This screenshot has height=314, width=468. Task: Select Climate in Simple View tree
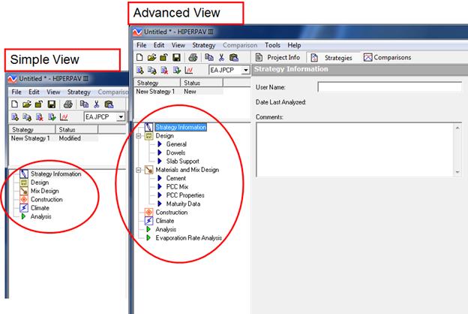(40, 208)
